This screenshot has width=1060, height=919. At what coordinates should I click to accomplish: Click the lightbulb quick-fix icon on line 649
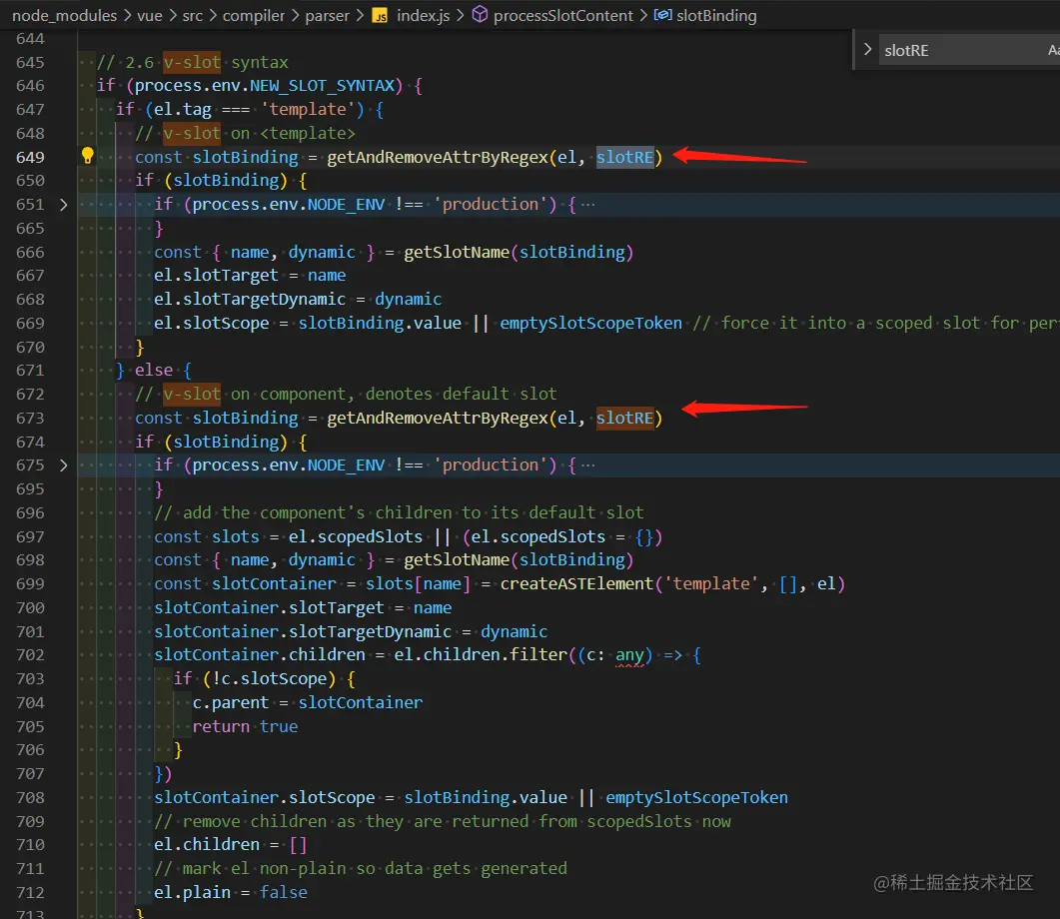[87, 156]
